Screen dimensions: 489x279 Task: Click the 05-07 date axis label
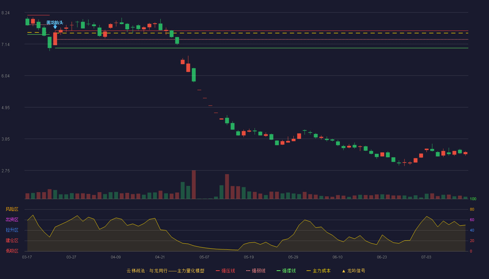coord(204,257)
